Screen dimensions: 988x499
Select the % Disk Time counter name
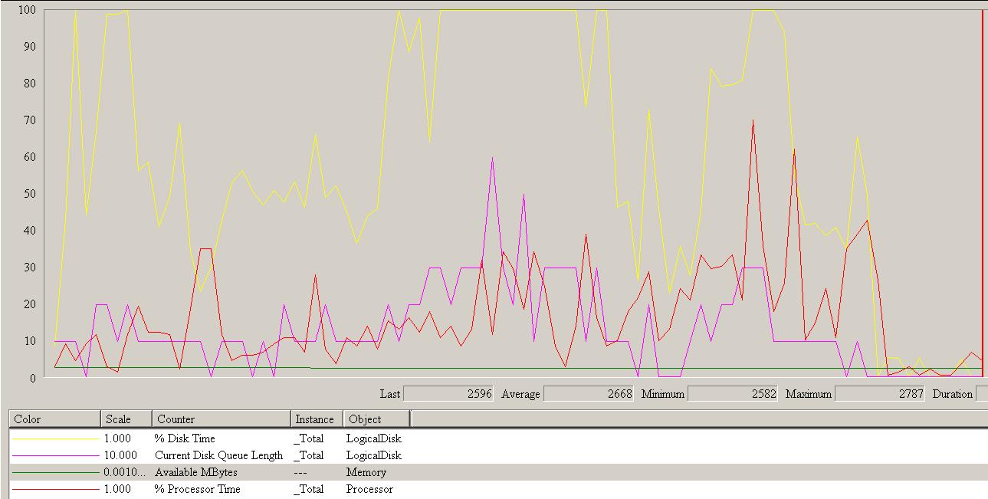click(185, 438)
